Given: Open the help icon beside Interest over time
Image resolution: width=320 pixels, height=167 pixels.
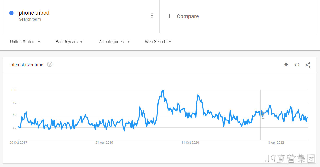Looking at the screenshot, I should (49, 65).
